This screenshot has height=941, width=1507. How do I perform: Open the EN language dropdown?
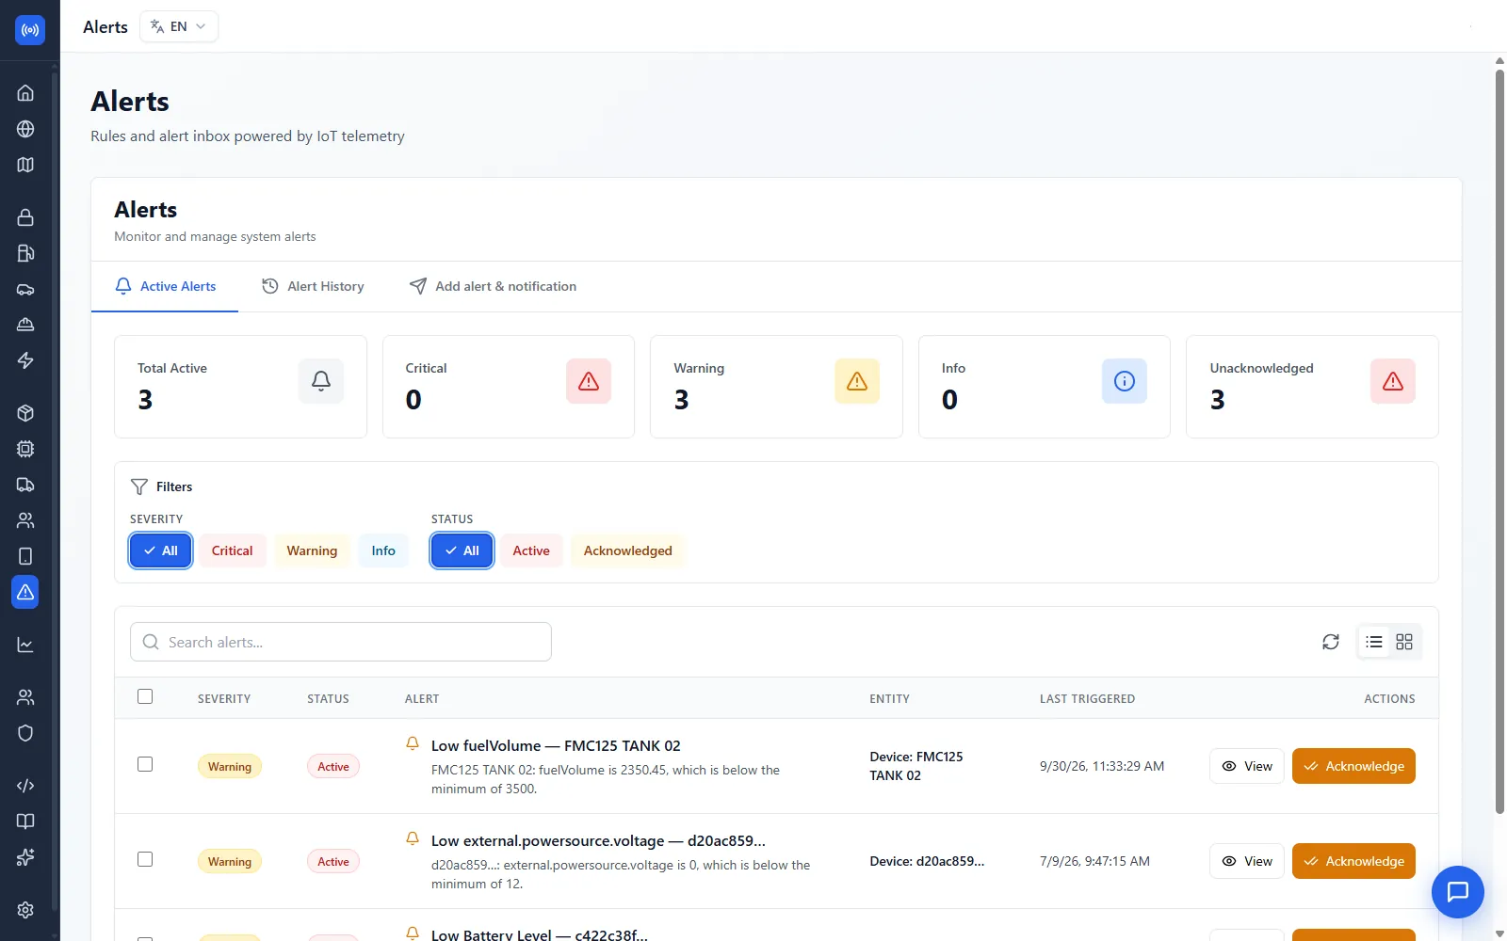179,26
